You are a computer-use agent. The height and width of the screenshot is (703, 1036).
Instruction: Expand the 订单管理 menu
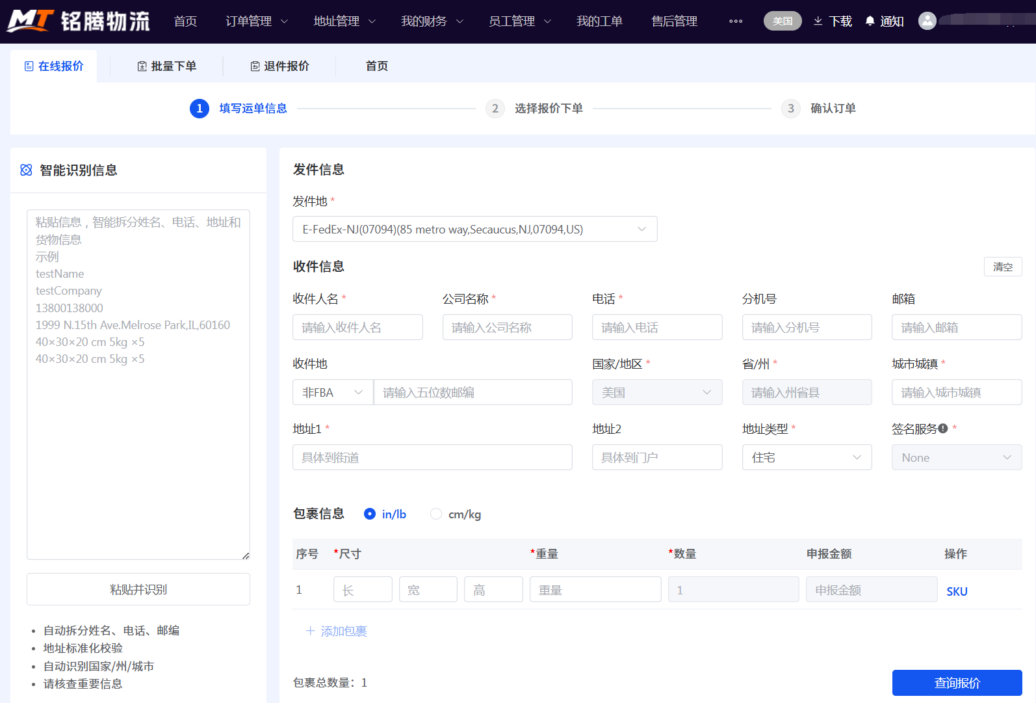[x=257, y=21]
